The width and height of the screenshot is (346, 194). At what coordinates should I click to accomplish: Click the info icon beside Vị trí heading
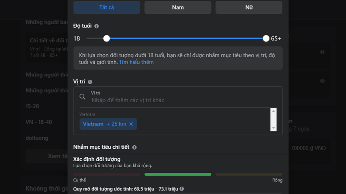[90, 82]
